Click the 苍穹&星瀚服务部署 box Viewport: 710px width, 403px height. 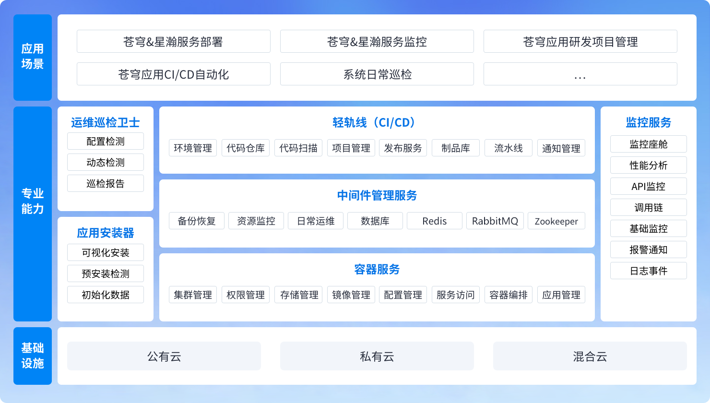coord(173,42)
